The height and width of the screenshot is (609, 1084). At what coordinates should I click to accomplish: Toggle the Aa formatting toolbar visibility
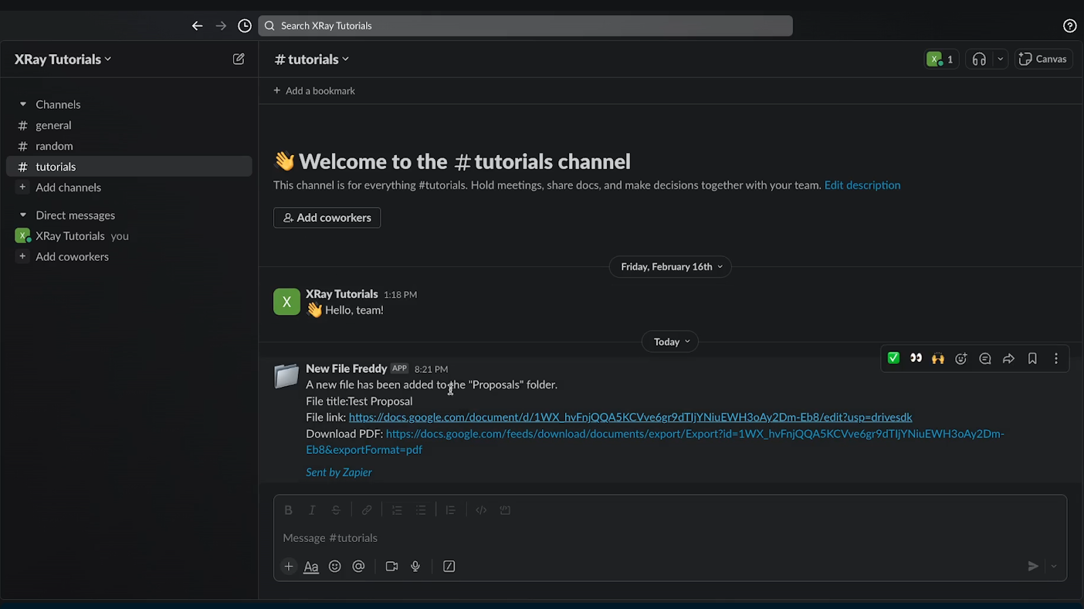pyautogui.click(x=311, y=566)
